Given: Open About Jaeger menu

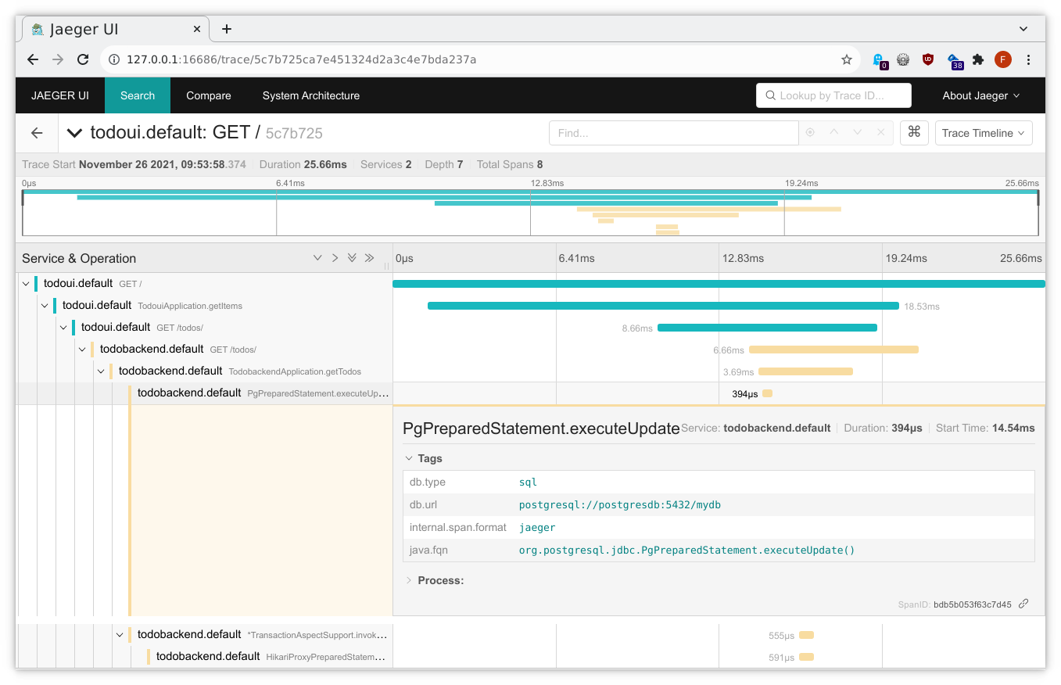Looking at the screenshot, I should 980,95.
